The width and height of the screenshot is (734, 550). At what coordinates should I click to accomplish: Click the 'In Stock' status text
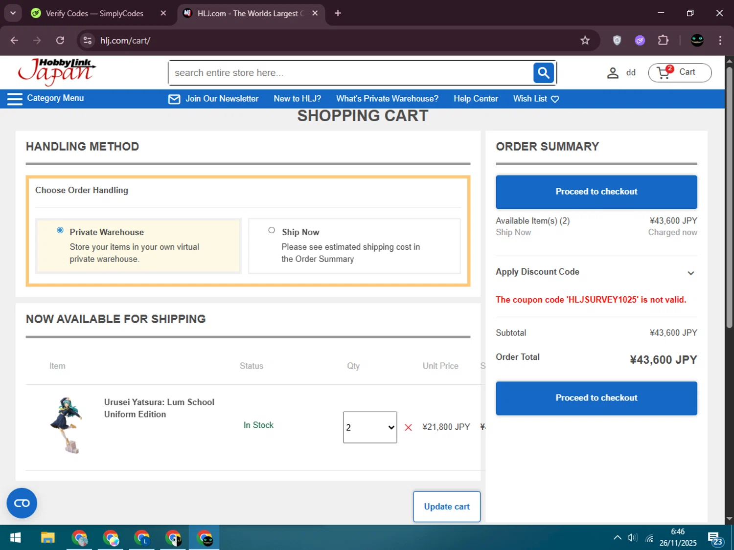[x=258, y=425]
